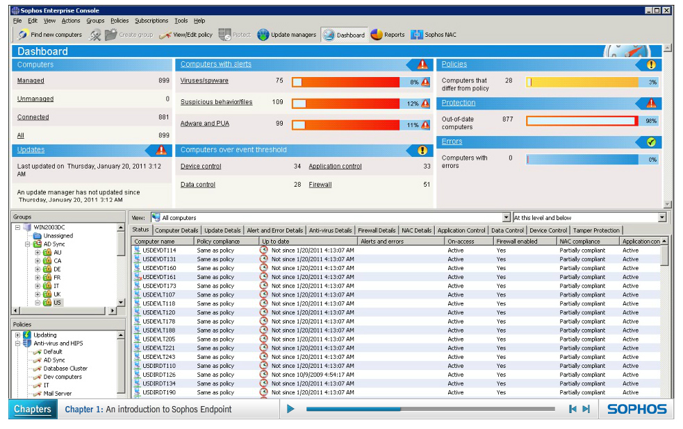Expand the UK group node
This screenshot has width=683, height=429.
click(x=38, y=294)
